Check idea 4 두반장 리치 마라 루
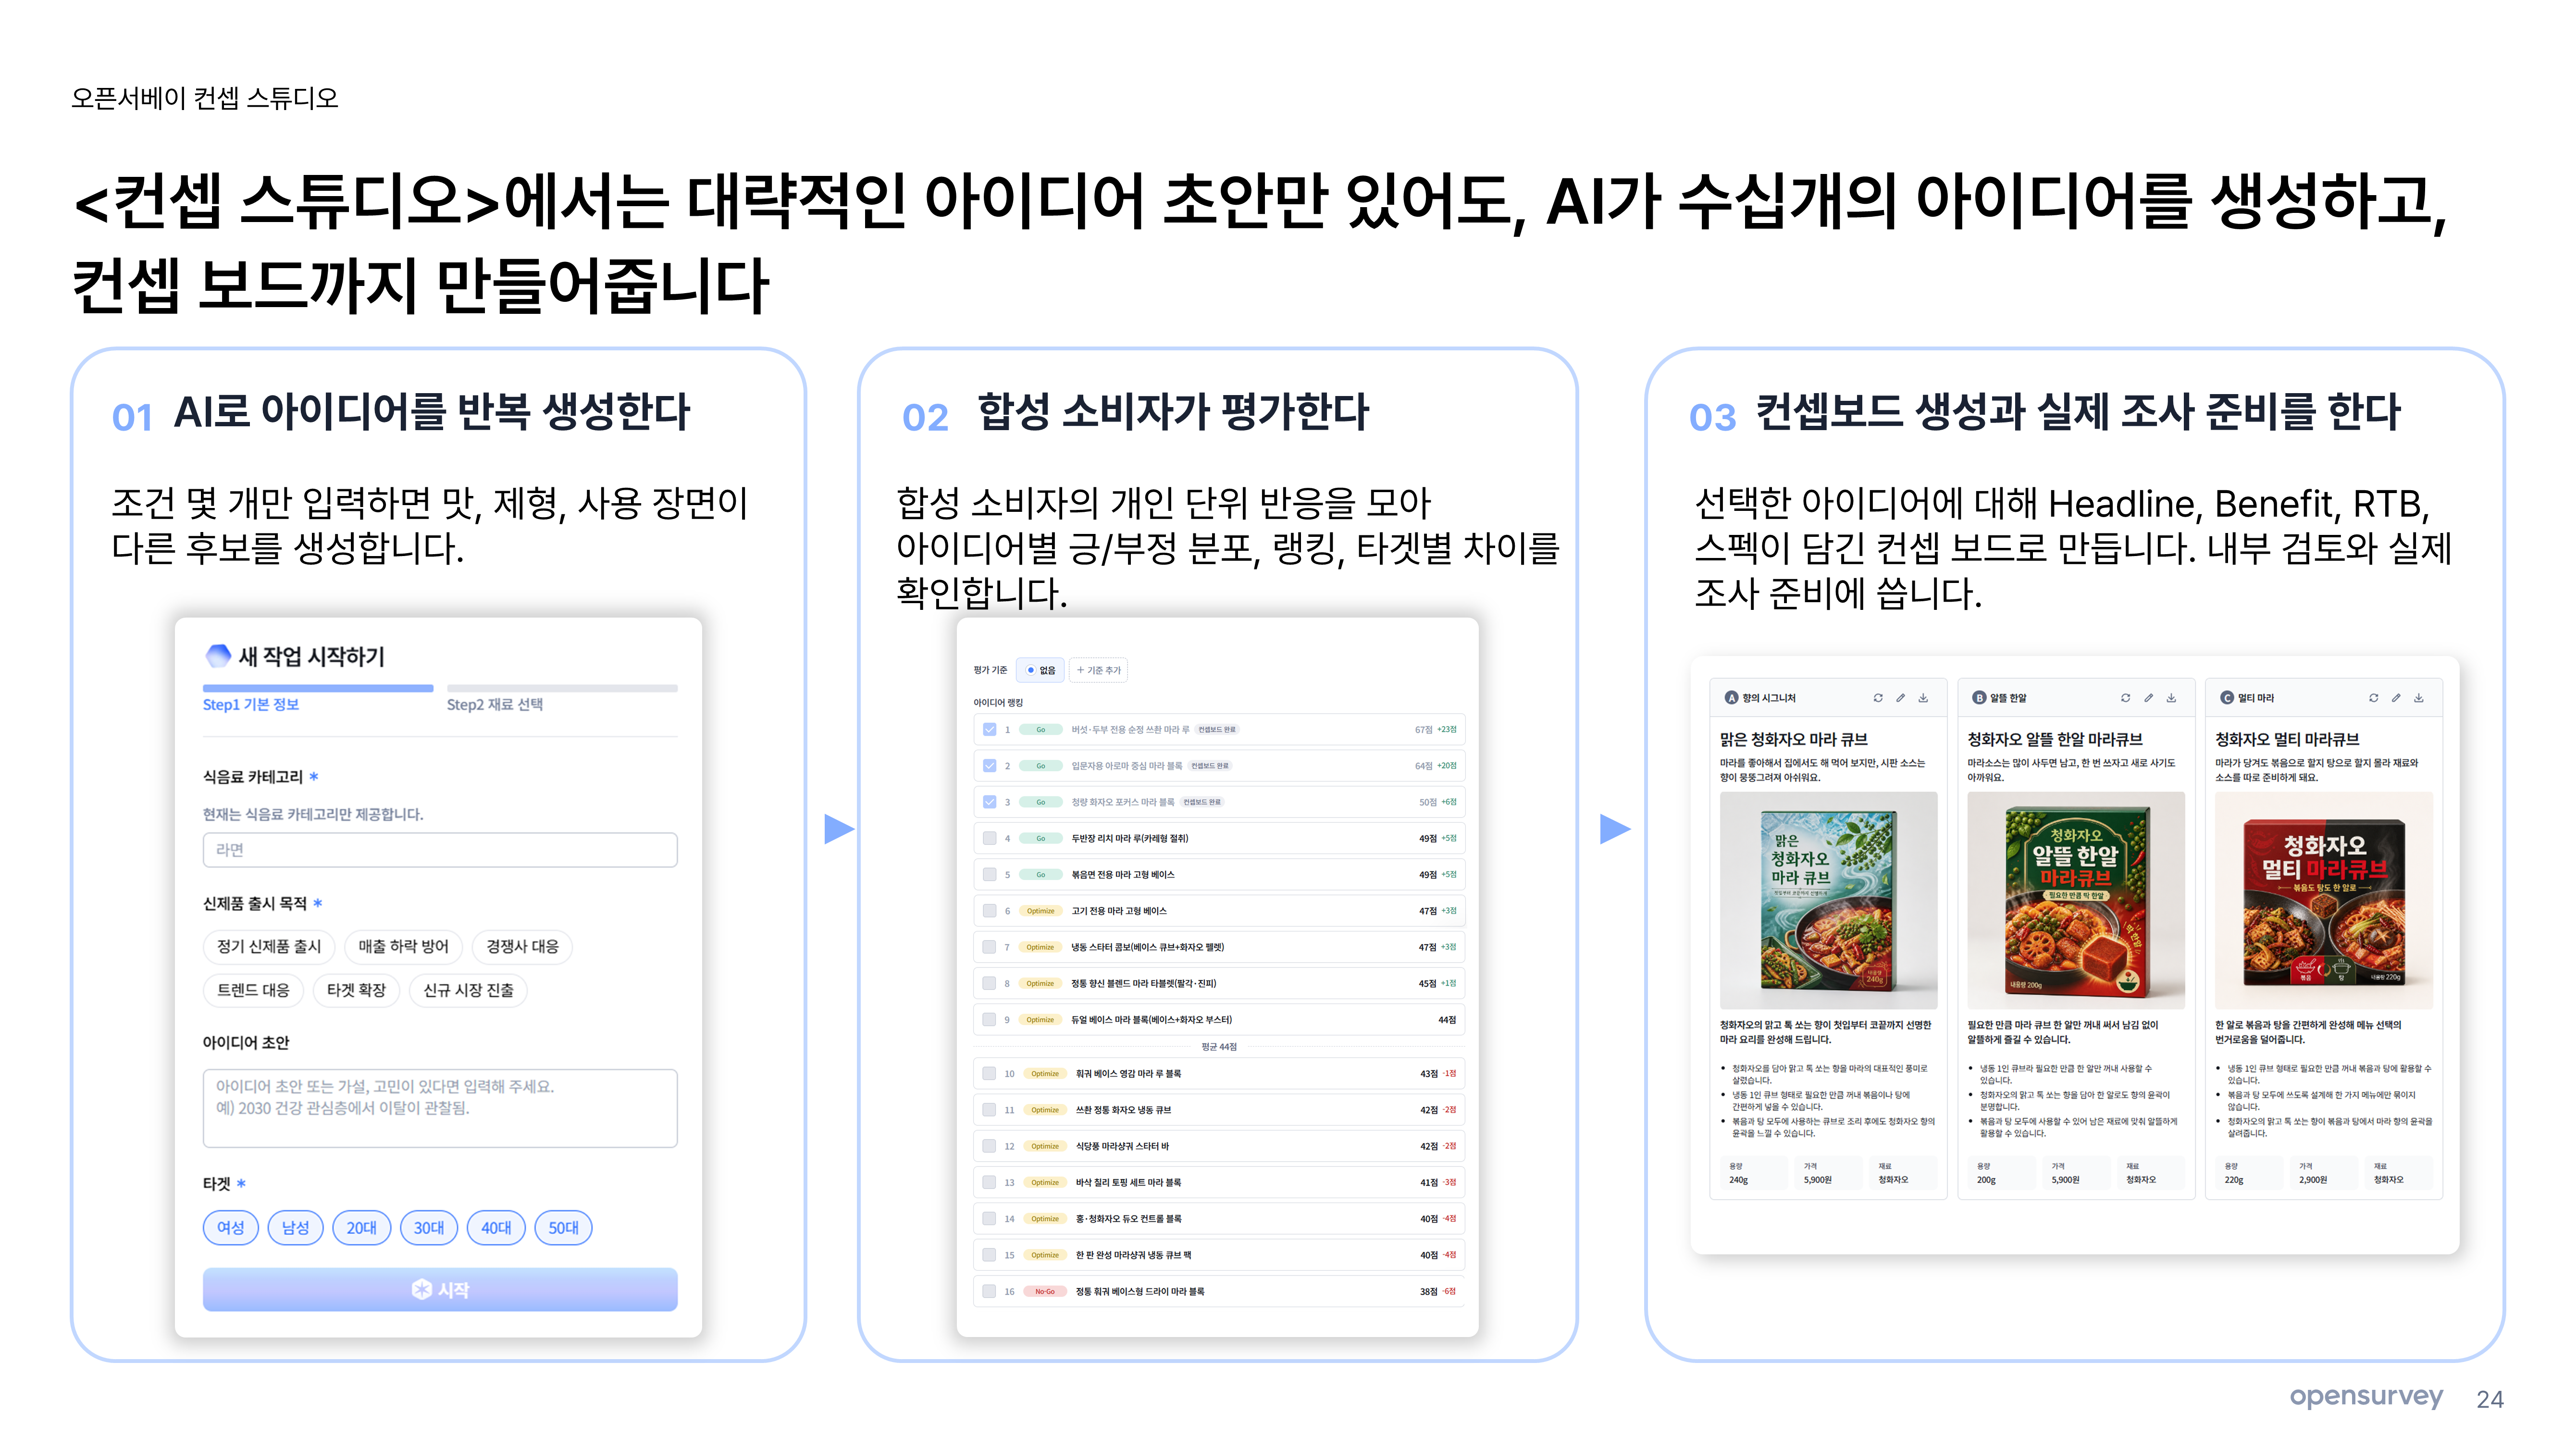This screenshot has height=1449, width=2576. 989,839
